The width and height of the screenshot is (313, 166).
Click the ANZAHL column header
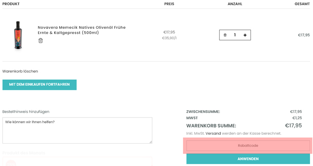[x=235, y=4]
